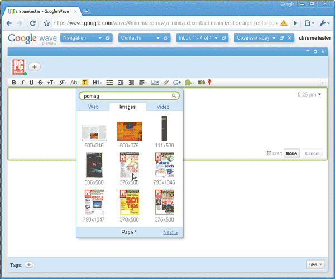Restore the Inbox panel
Screen dimensions: 335x279
[223, 38]
